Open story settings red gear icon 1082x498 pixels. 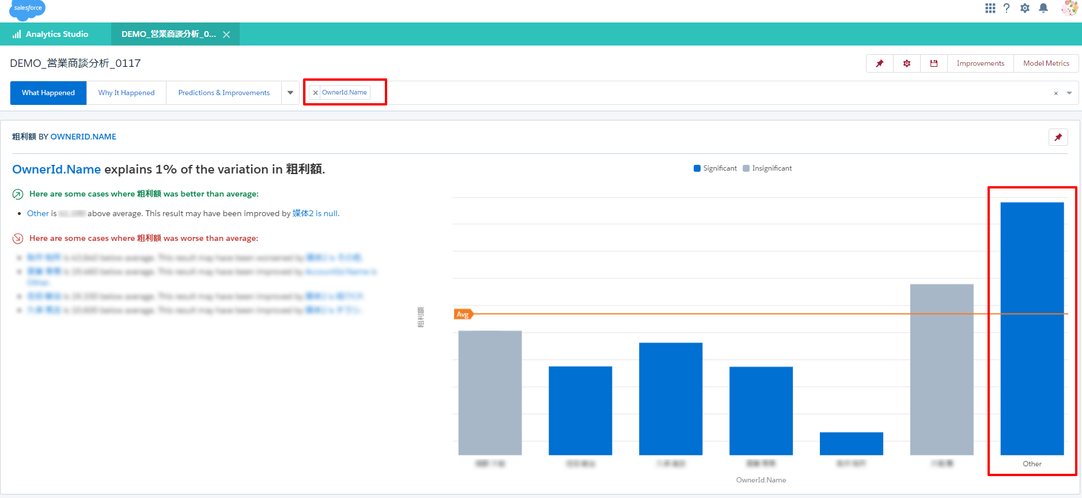(907, 63)
